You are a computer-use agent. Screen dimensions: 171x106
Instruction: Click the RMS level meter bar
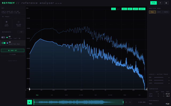click(x=159, y=77)
